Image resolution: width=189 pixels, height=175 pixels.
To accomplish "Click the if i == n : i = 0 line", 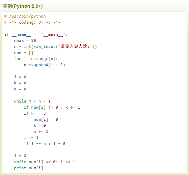I will pyautogui.click(x=45, y=144).
